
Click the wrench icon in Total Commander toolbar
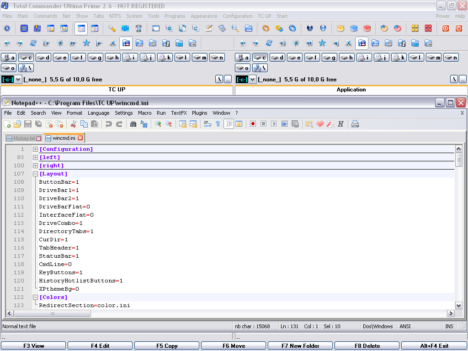coord(112,28)
